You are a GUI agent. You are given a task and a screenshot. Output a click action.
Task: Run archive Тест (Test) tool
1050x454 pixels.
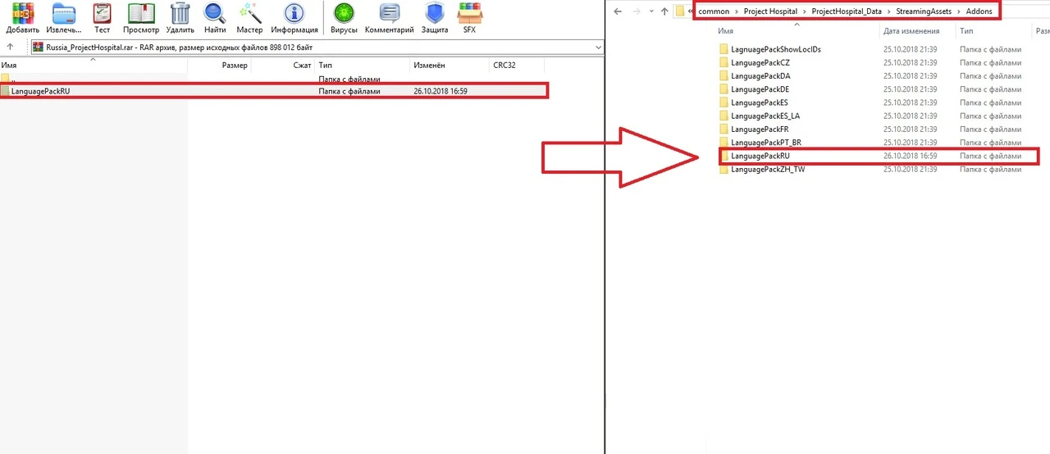pos(102,18)
